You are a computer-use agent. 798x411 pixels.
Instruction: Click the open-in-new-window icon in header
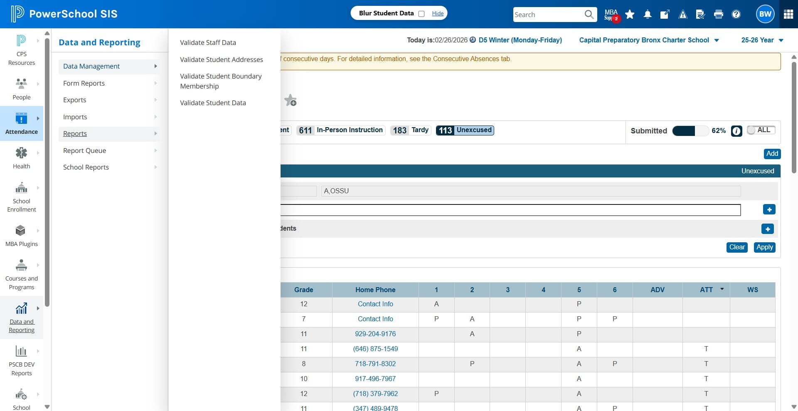click(x=665, y=15)
